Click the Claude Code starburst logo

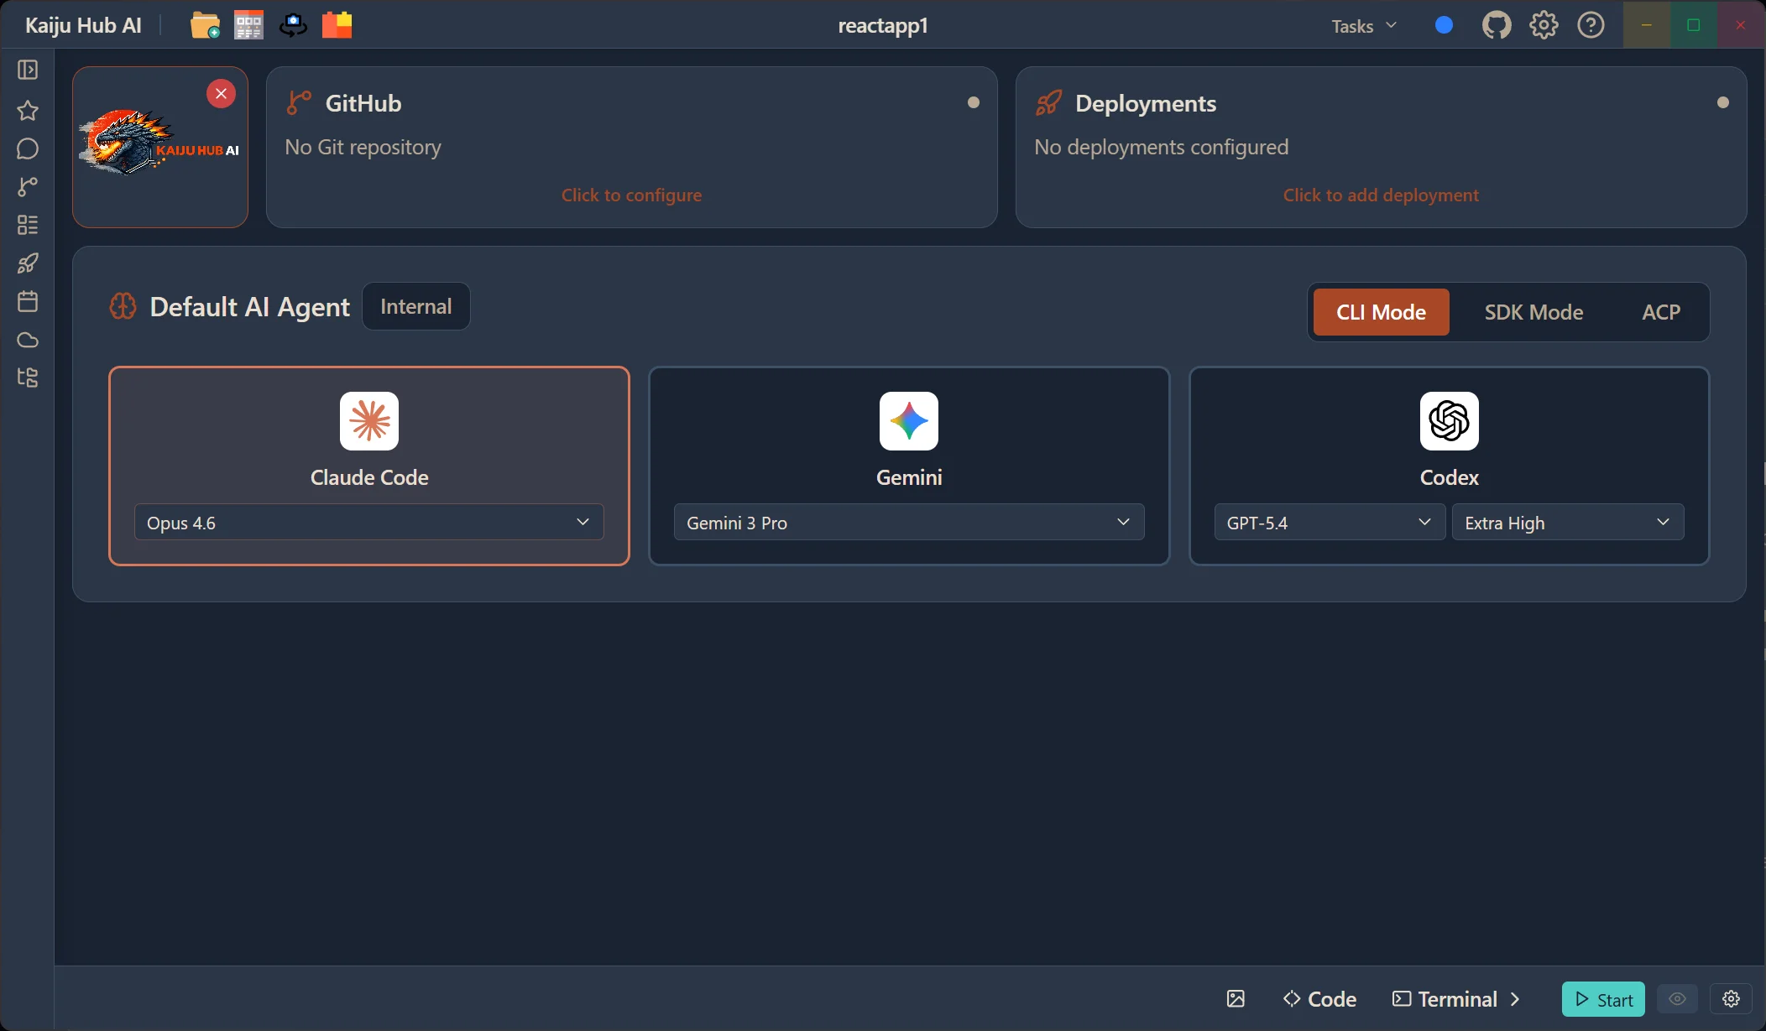369,421
